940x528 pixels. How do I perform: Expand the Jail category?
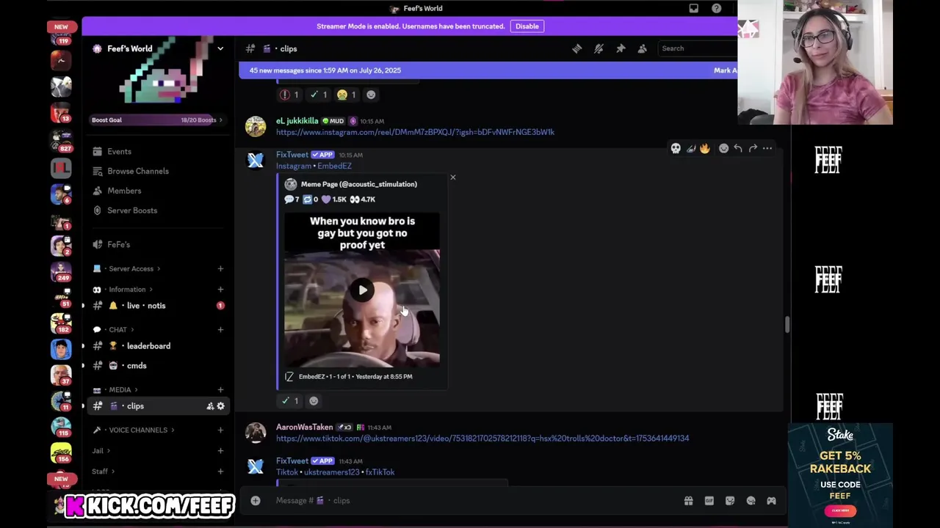click(x=101, y=450)
